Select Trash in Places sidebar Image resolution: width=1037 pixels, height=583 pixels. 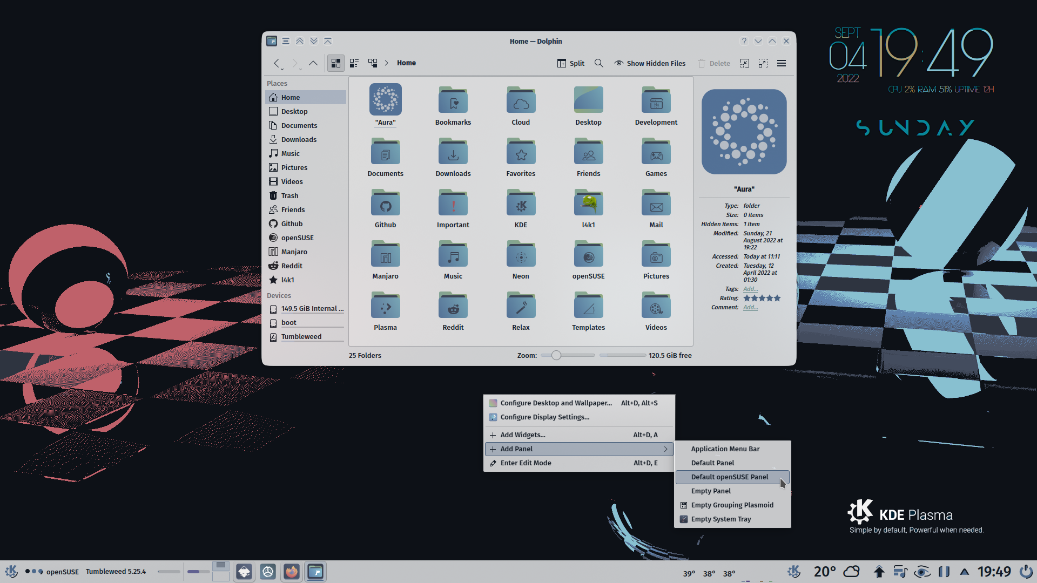pos(306,195)
